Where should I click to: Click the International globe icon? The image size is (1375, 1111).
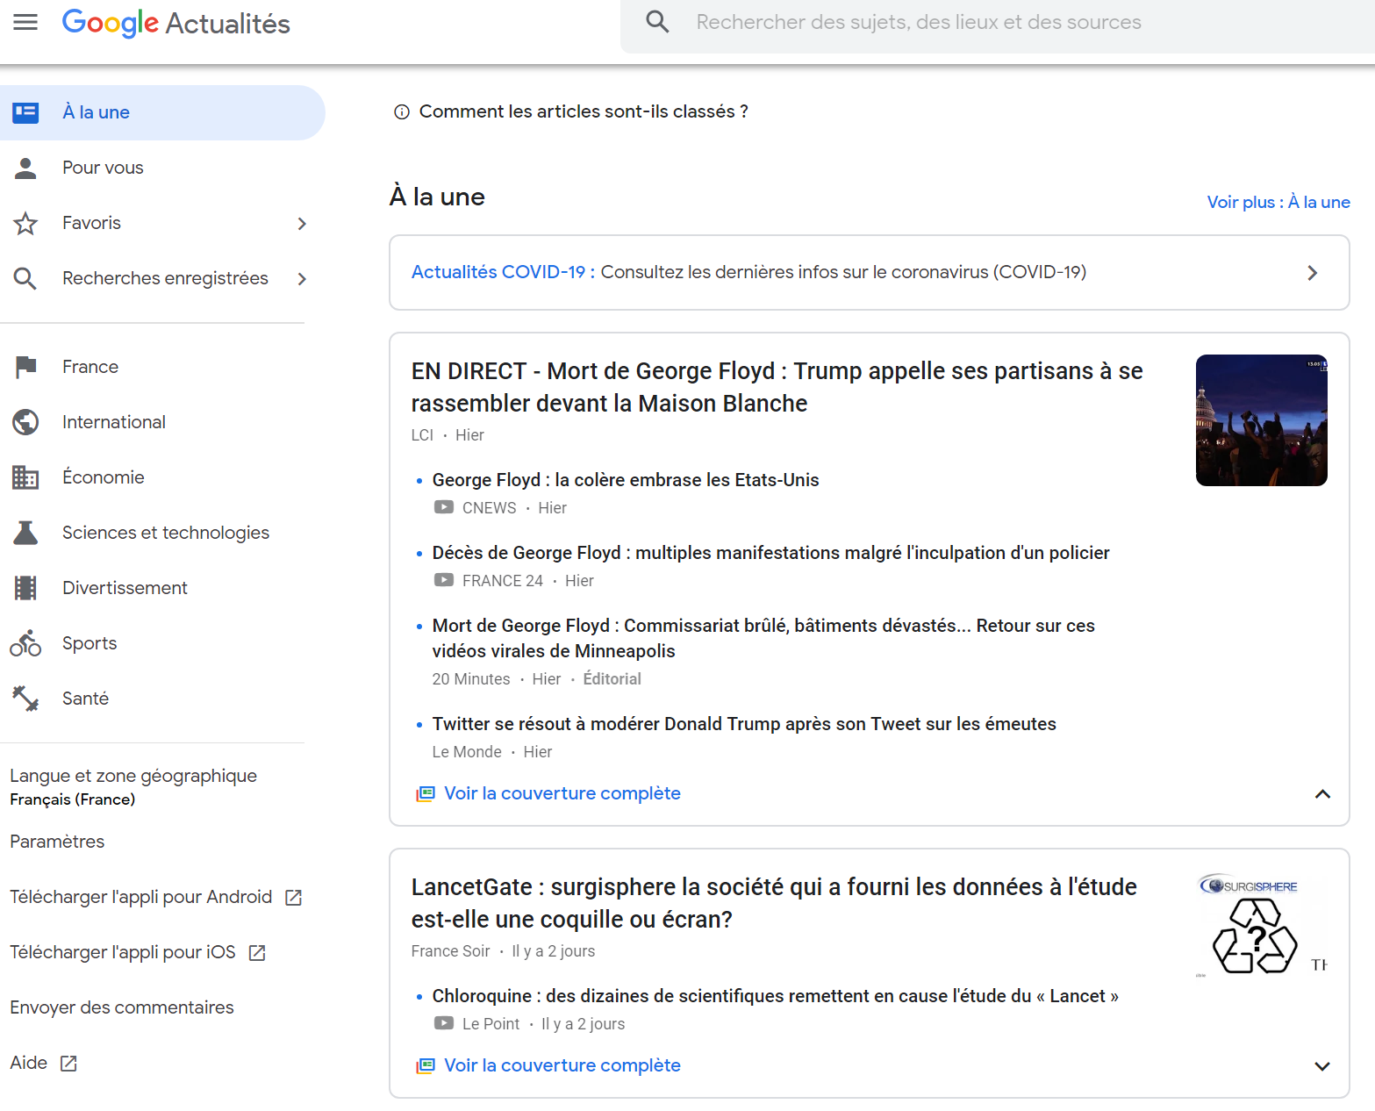(x=25, y=422)
